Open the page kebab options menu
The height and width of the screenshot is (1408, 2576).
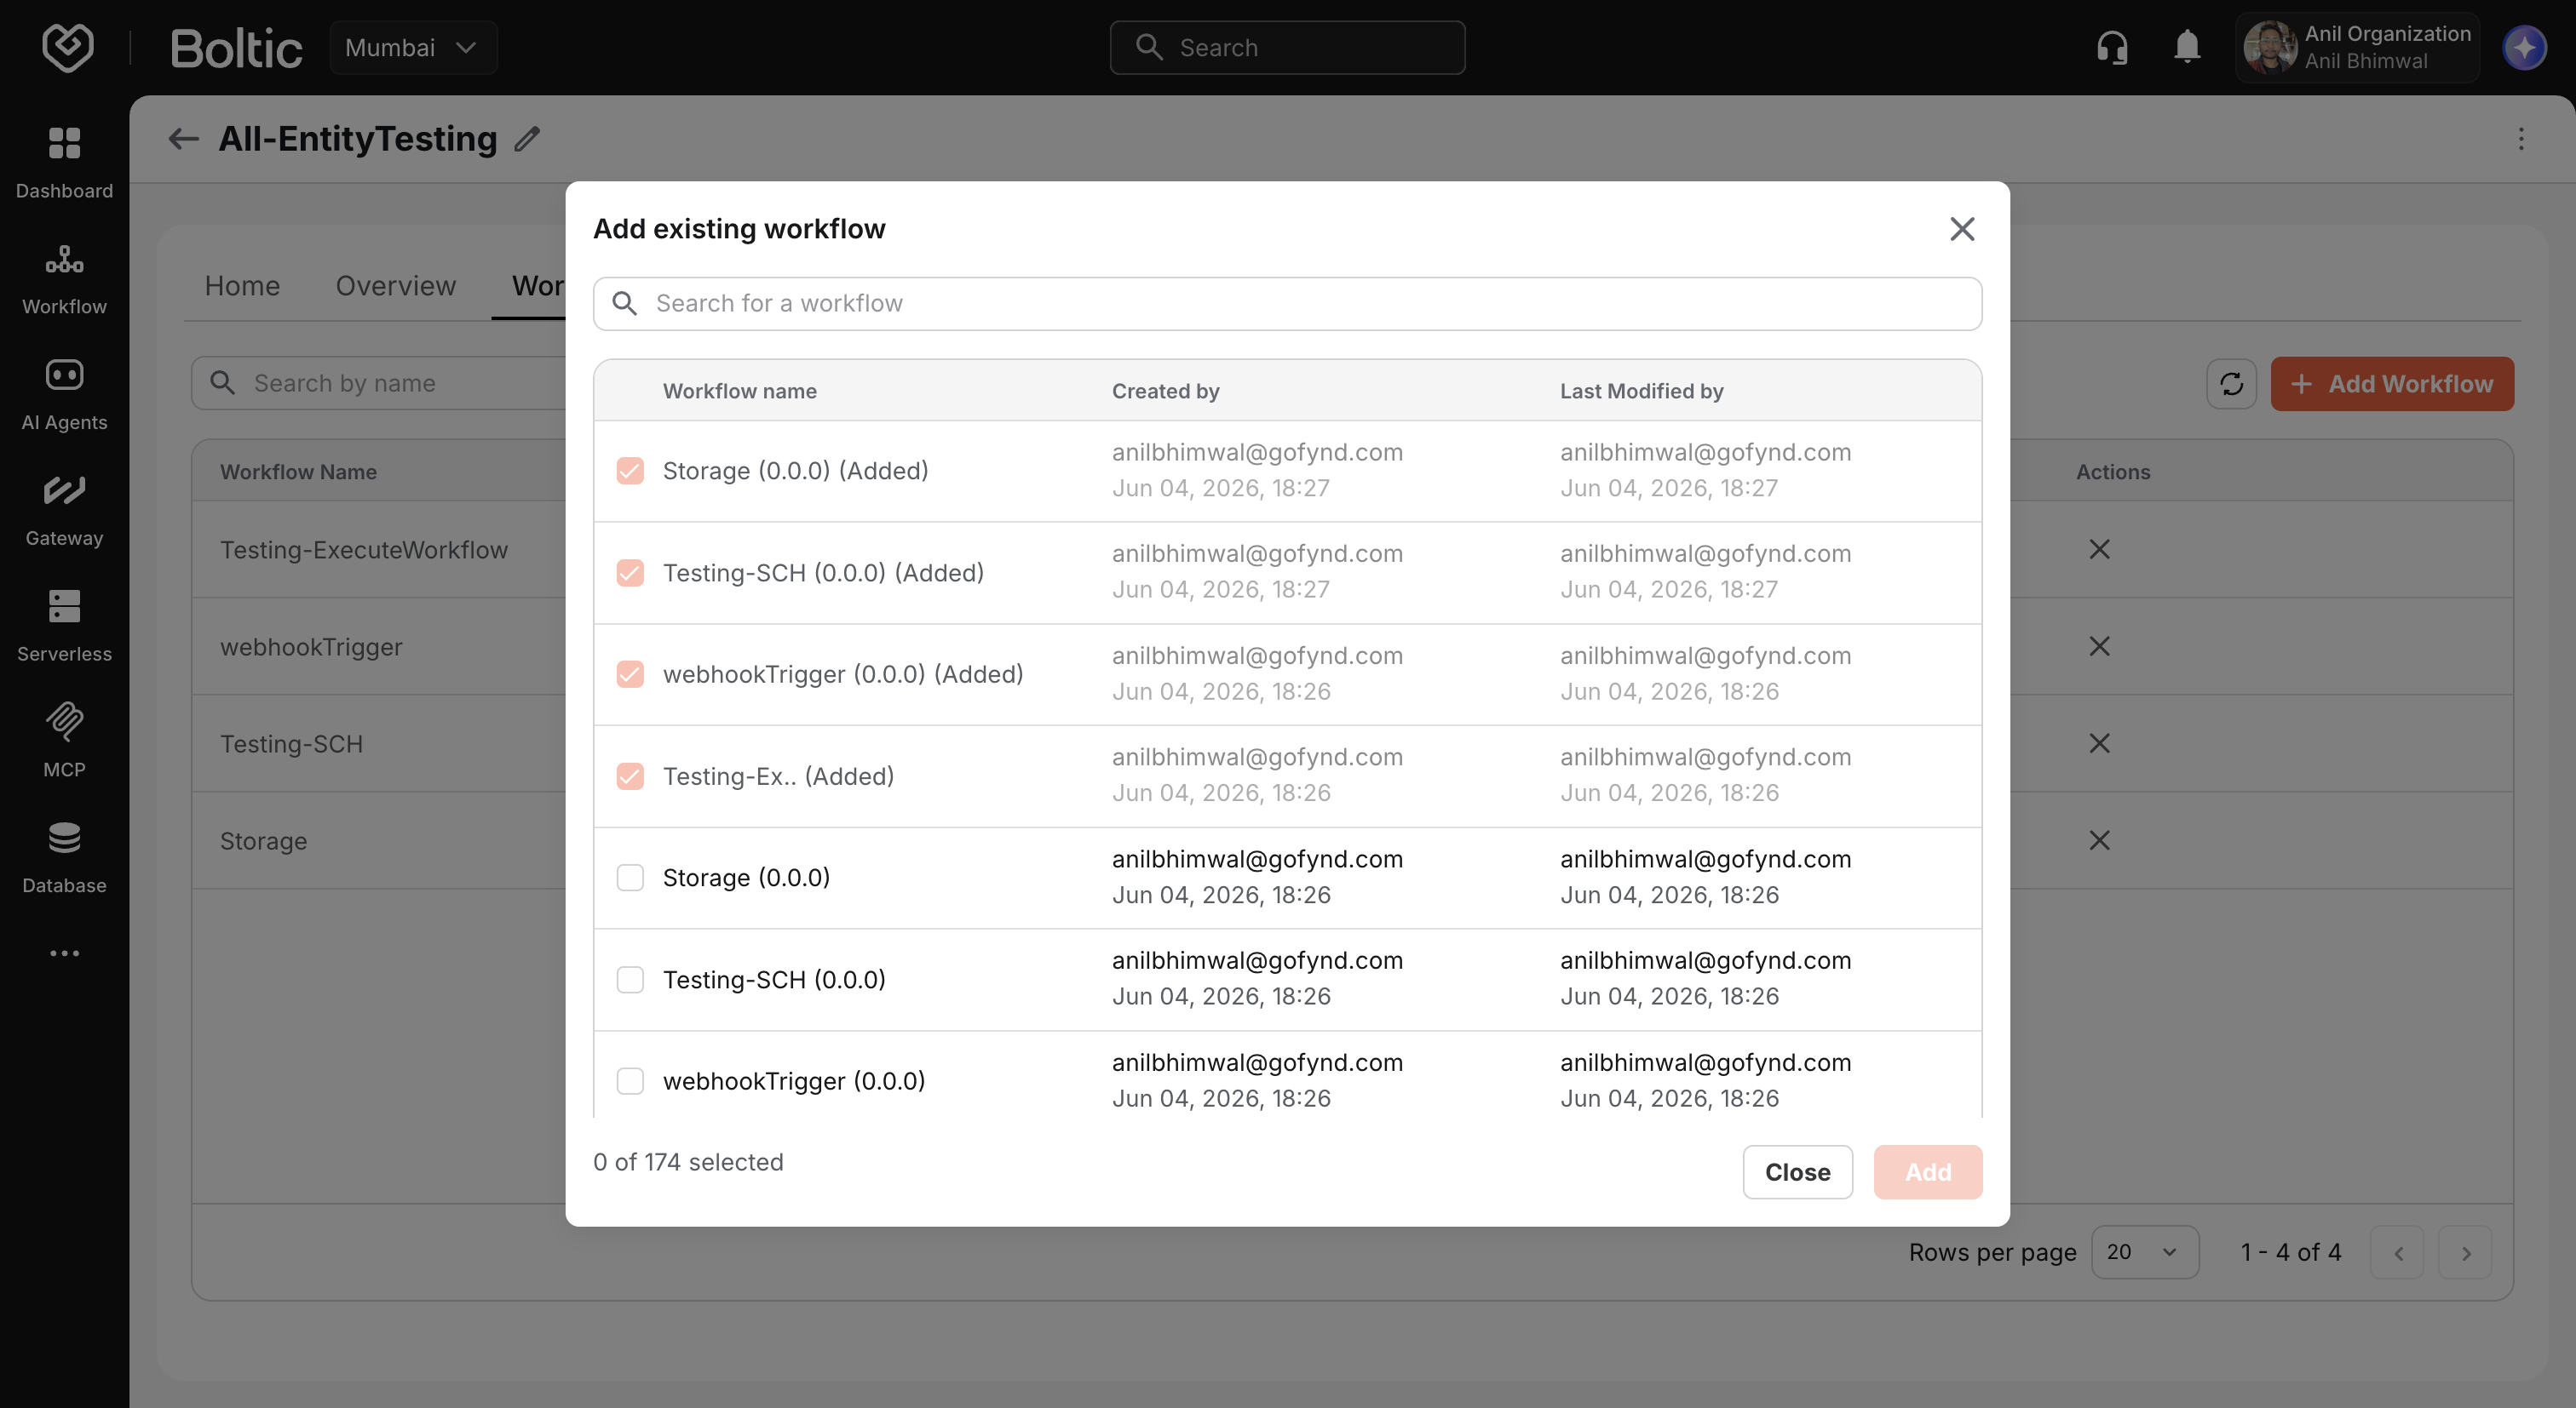(2521, 139)
